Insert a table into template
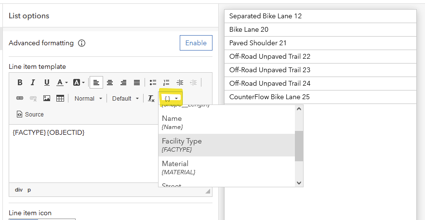This screenshot has height=220, width=425. pos(60,98)
